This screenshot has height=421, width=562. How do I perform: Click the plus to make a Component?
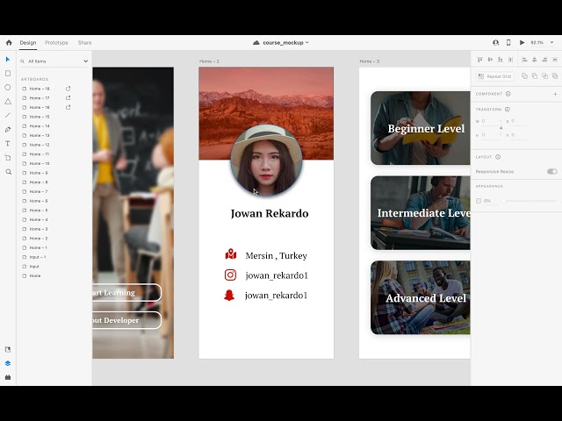[555, 94]
